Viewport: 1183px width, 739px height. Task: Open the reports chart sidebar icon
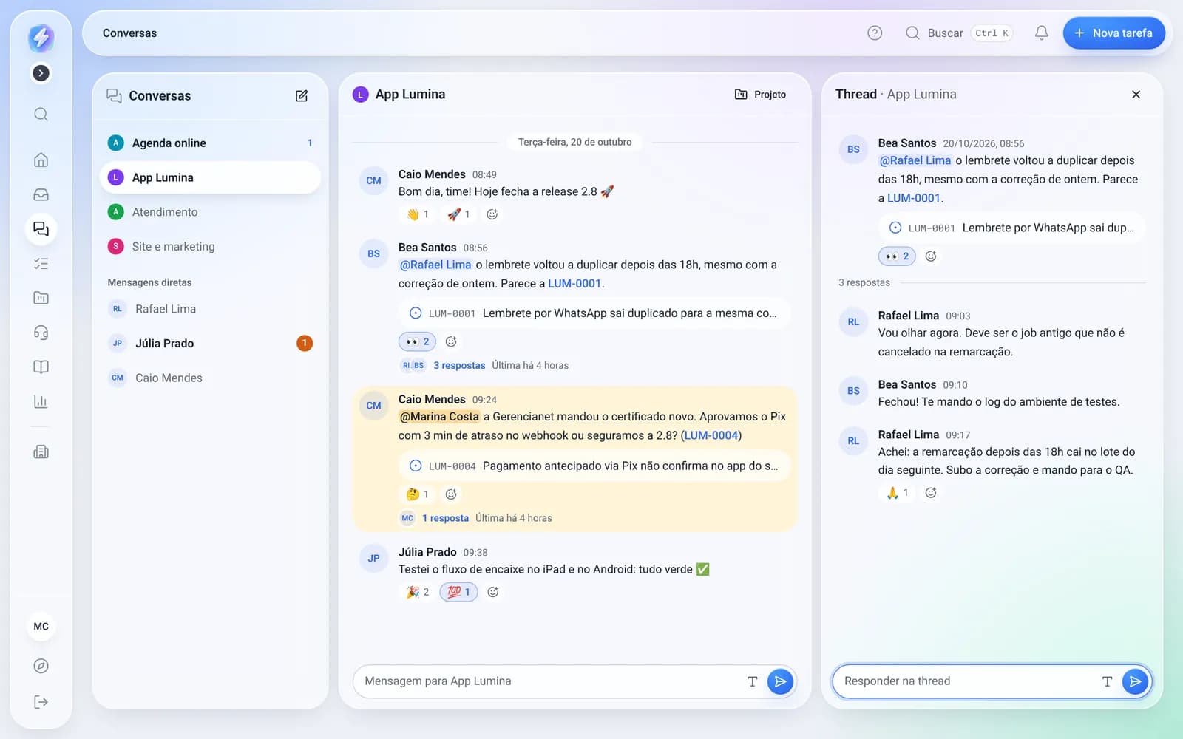[x=41, y=401]
